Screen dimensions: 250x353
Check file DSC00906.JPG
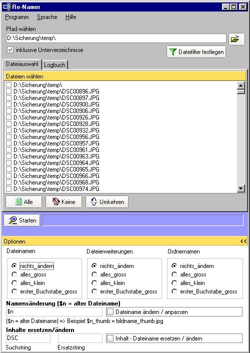9,111
